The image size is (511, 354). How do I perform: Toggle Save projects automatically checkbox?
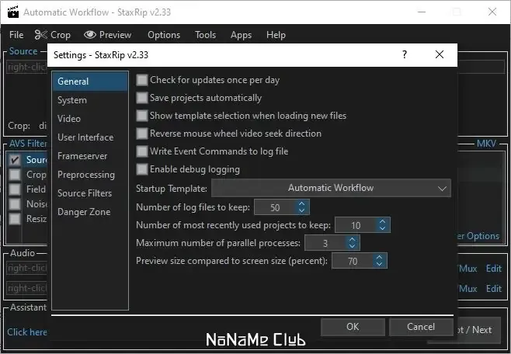click(x=142, y=98)
